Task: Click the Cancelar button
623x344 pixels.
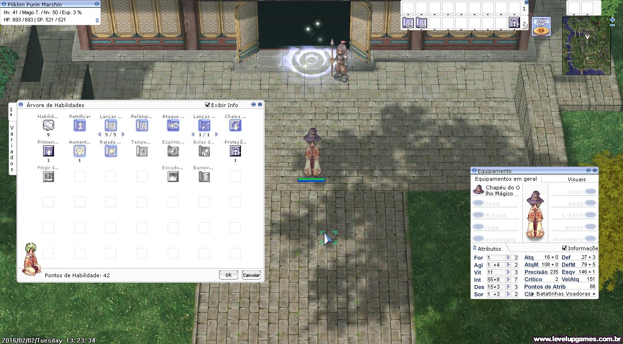Action: 251,275
